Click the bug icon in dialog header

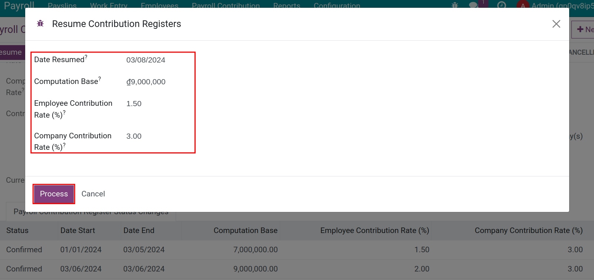pos(40,24)
